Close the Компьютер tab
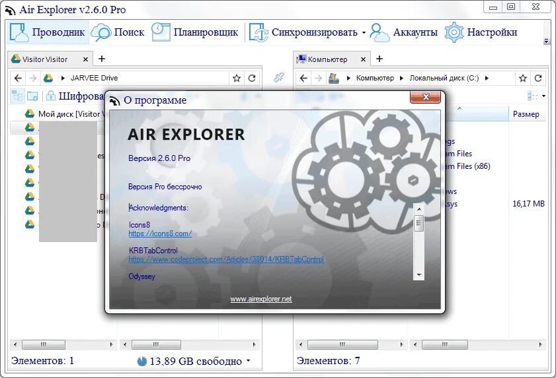This screenshot has height=378, width=556. pos(363,59)
